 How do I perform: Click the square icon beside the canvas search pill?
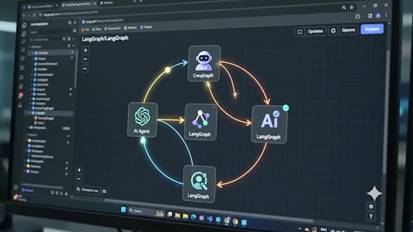(104, 191)
